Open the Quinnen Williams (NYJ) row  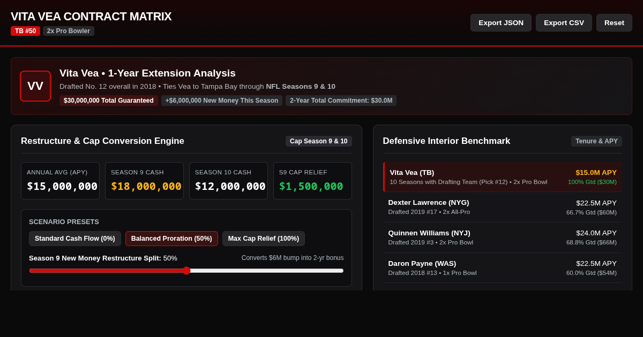[x=503, y=238]
